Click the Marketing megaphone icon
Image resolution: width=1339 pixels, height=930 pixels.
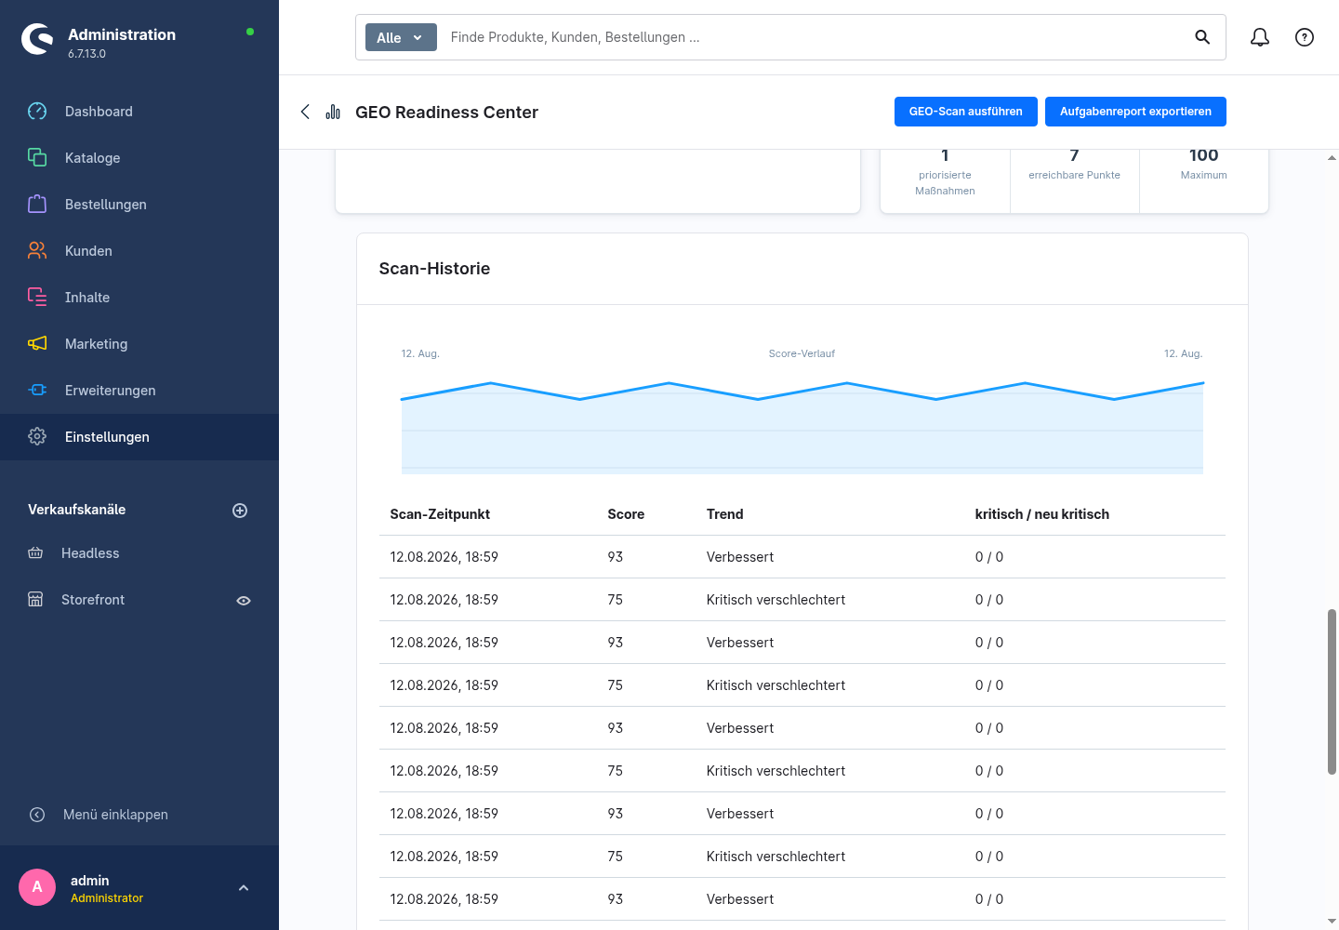(37, 344)
